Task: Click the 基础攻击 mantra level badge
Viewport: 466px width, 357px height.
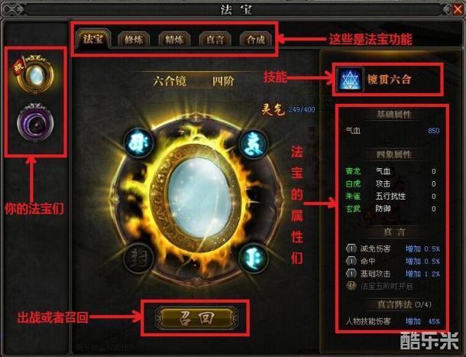Action: (351, 274)
